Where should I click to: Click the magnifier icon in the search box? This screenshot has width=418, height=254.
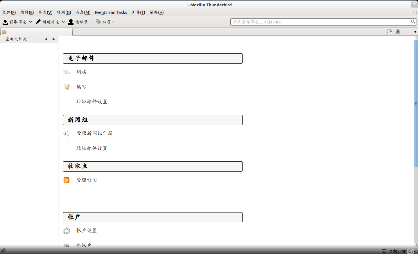pyautogui.click(x=413, y=22)
